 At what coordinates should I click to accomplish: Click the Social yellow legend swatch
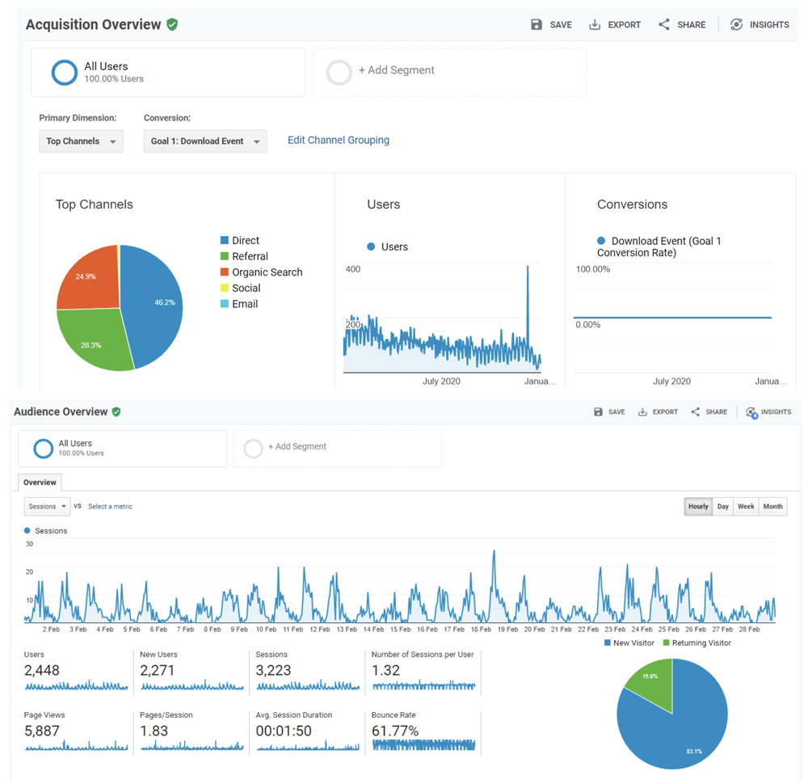tap(224, 288)
